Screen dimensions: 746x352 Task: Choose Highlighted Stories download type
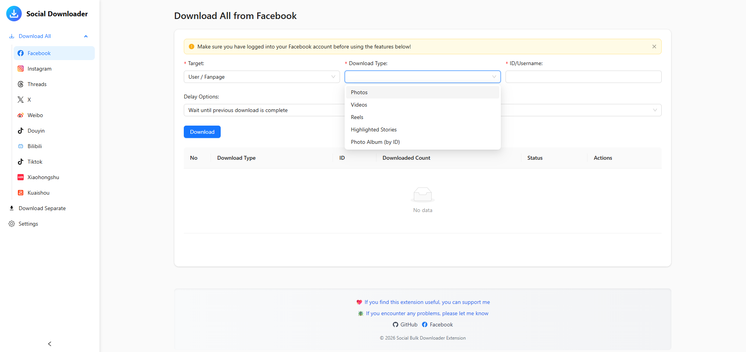click(x=423, y=129)
